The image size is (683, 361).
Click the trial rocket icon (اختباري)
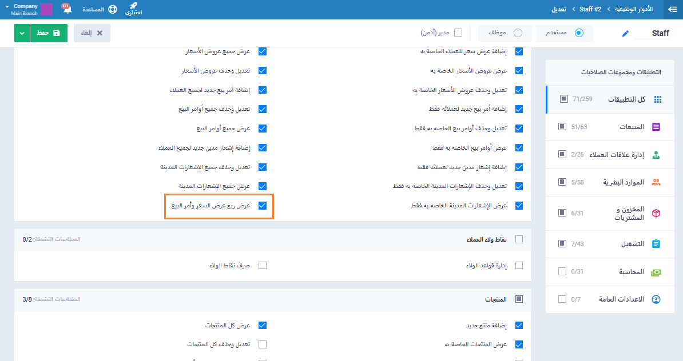[x=133, y=7]
